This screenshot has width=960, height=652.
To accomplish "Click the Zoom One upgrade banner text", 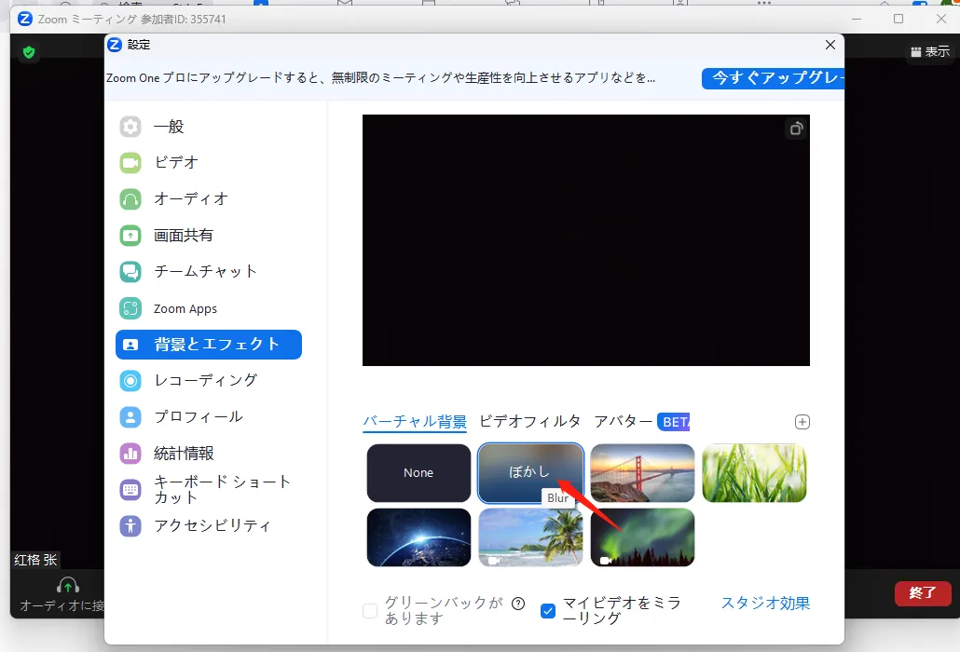I will (380, 78).
